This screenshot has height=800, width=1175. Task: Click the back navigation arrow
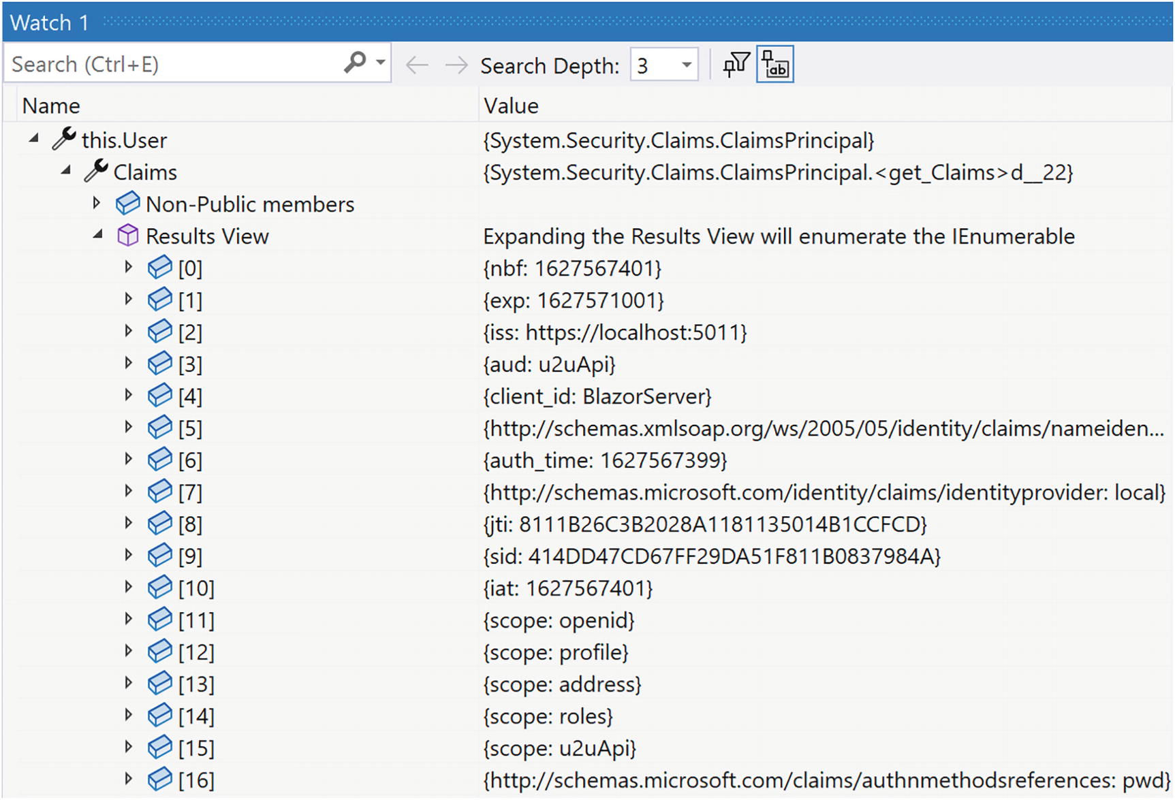coord(417,65)
